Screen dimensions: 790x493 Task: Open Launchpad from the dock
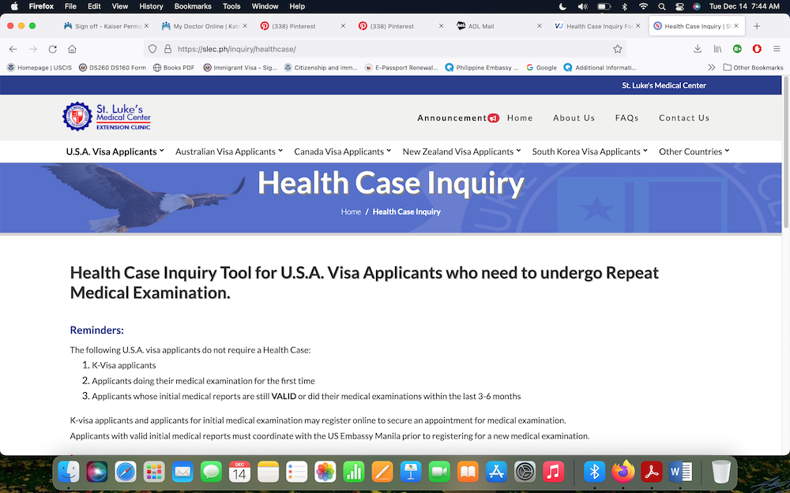pyautogui.click(x=154, y=472)
